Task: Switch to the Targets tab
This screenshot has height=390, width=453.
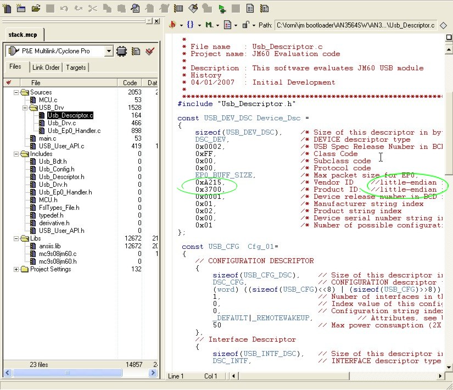Action: [76, 67]
